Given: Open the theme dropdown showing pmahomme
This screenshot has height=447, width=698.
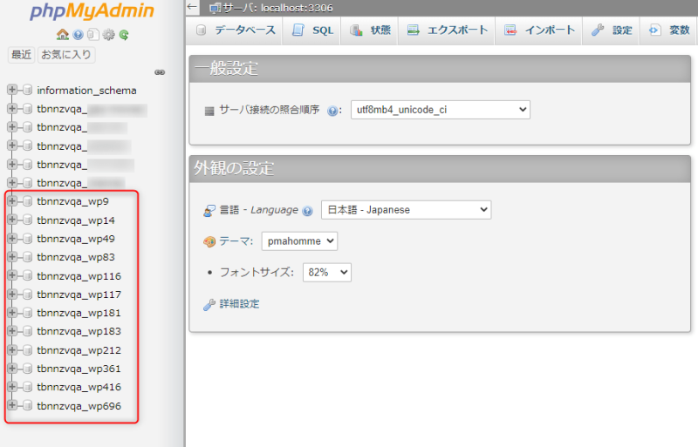Looking at the screenshot, I should (x=299, y=241).
